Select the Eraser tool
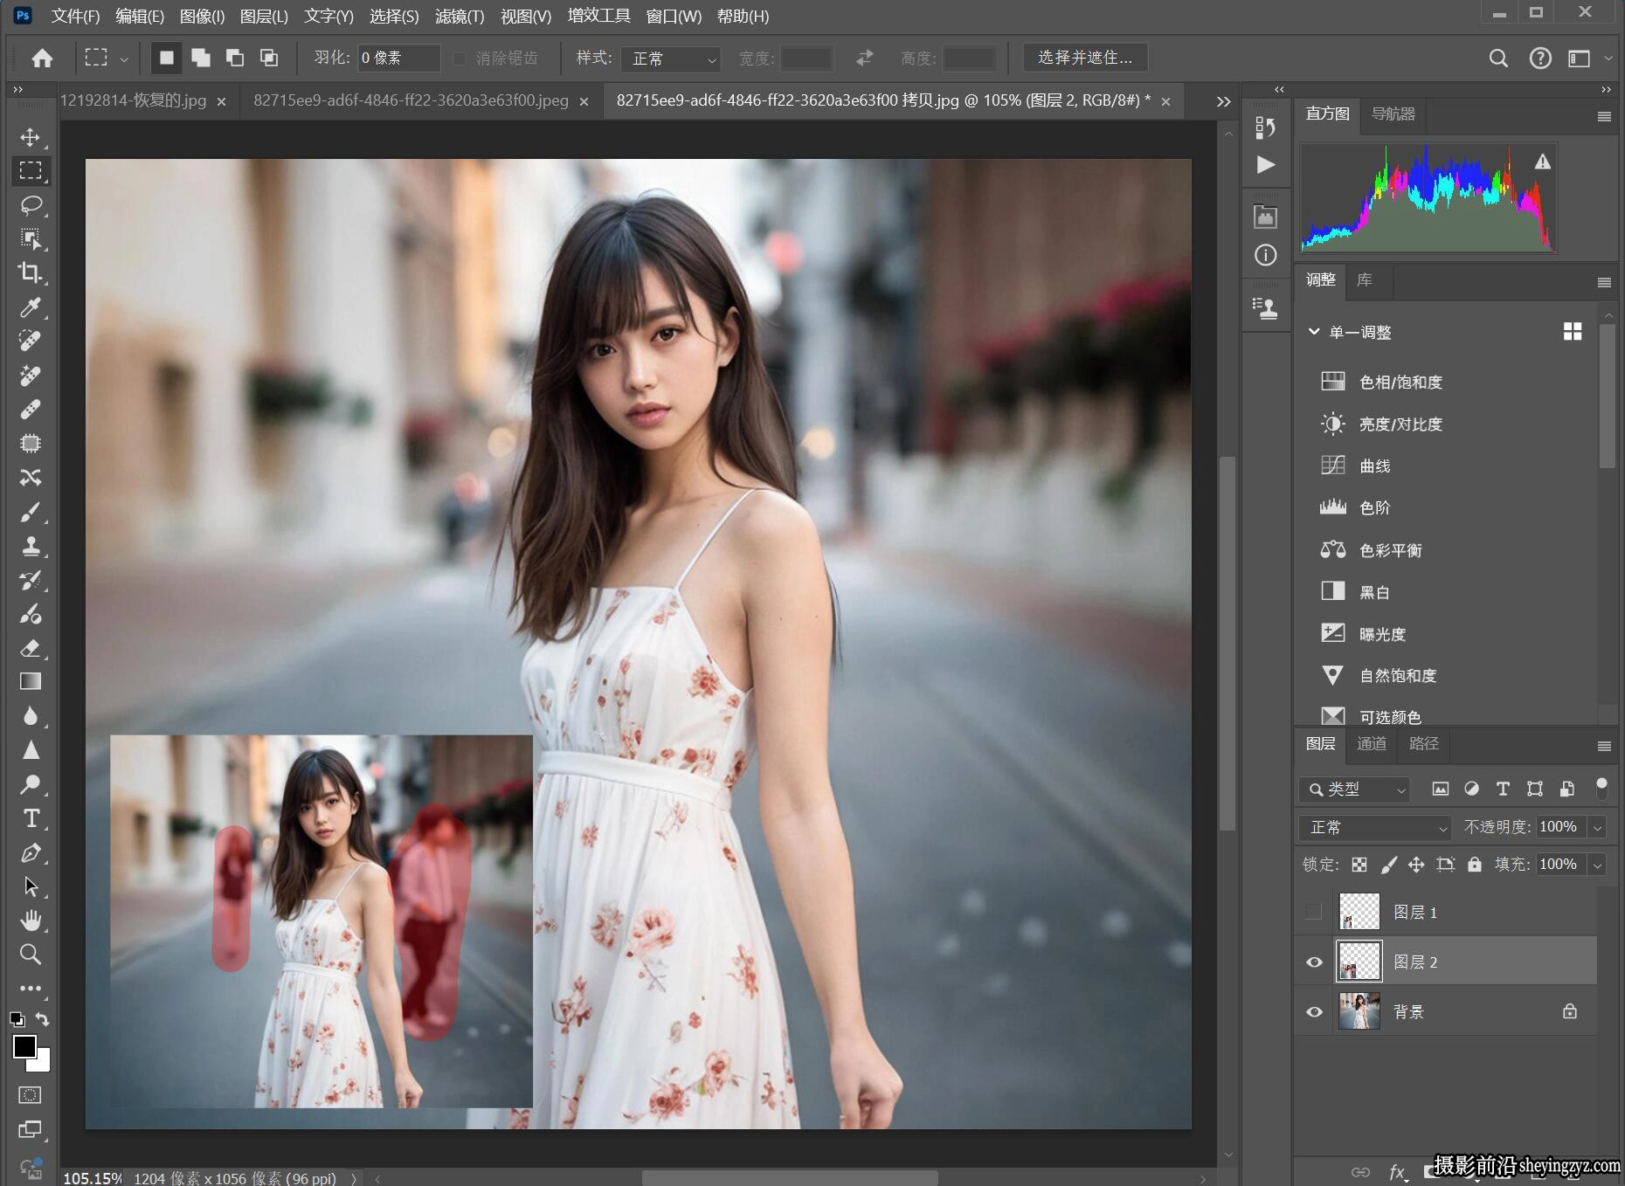This screenshot has height=1186, width=1625. pos(31,648)
